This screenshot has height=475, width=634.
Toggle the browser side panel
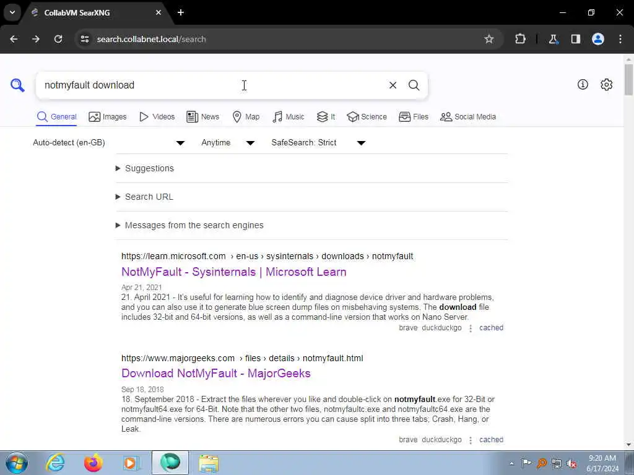(x=576, y=39)
